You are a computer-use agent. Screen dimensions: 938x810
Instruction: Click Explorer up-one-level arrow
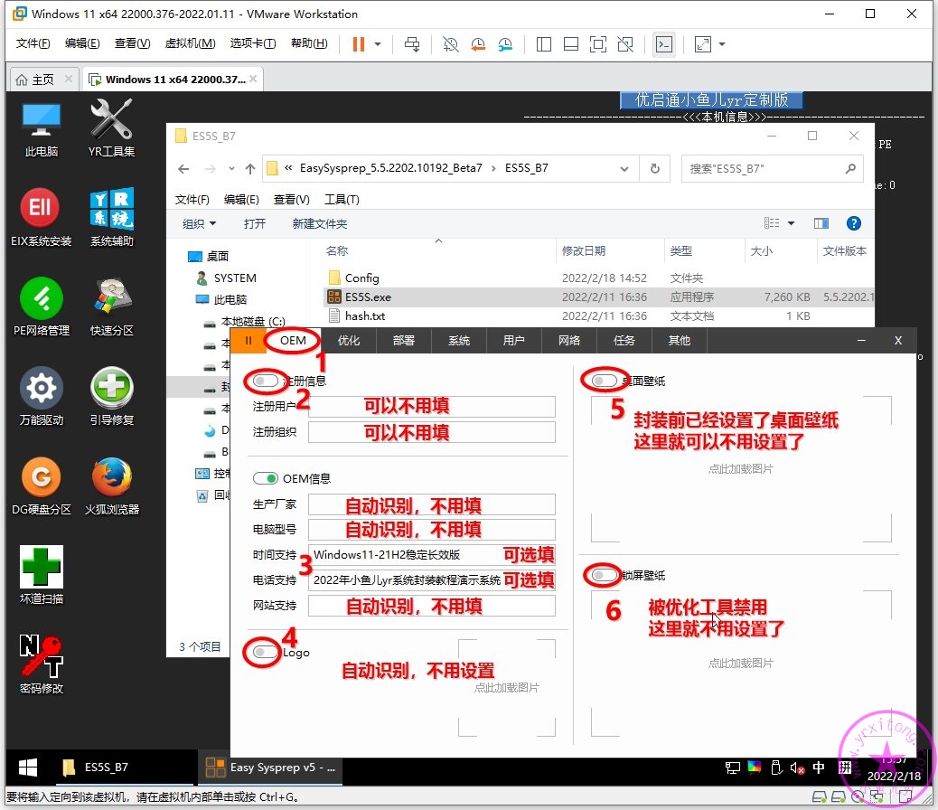click(250, 169)
